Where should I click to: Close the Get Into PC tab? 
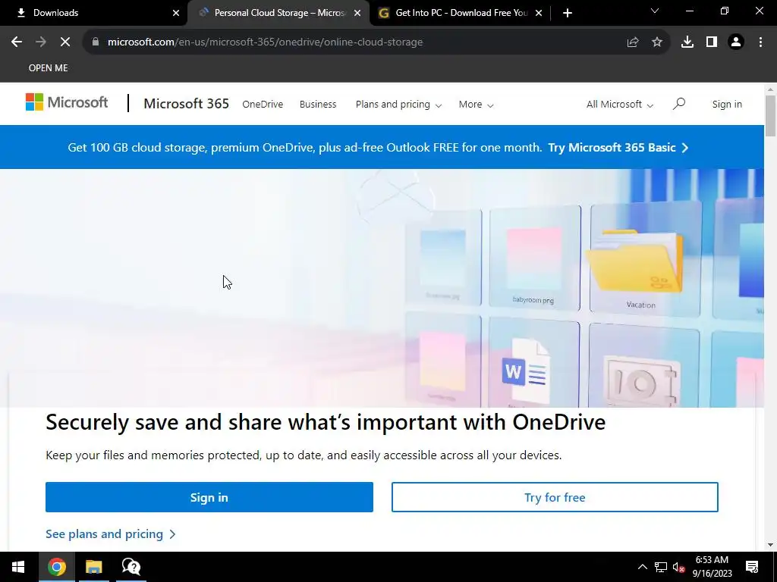tap(539, 14)
